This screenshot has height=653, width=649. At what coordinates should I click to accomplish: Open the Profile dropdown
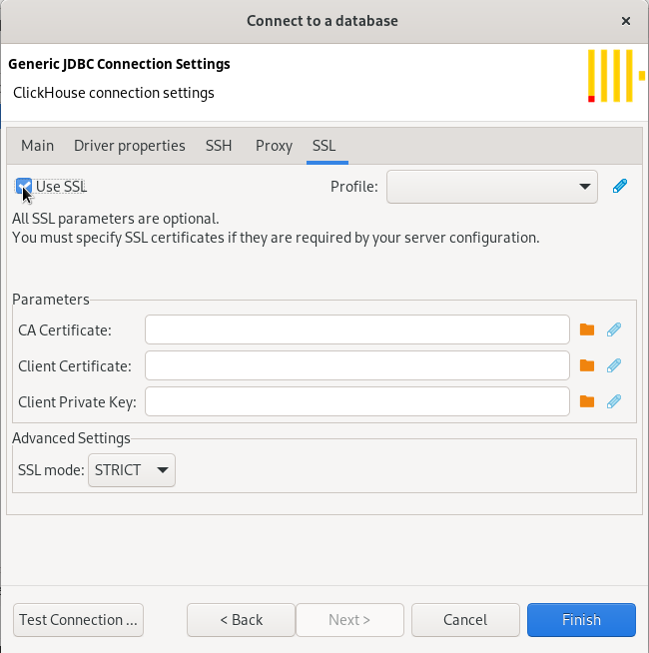491,187
